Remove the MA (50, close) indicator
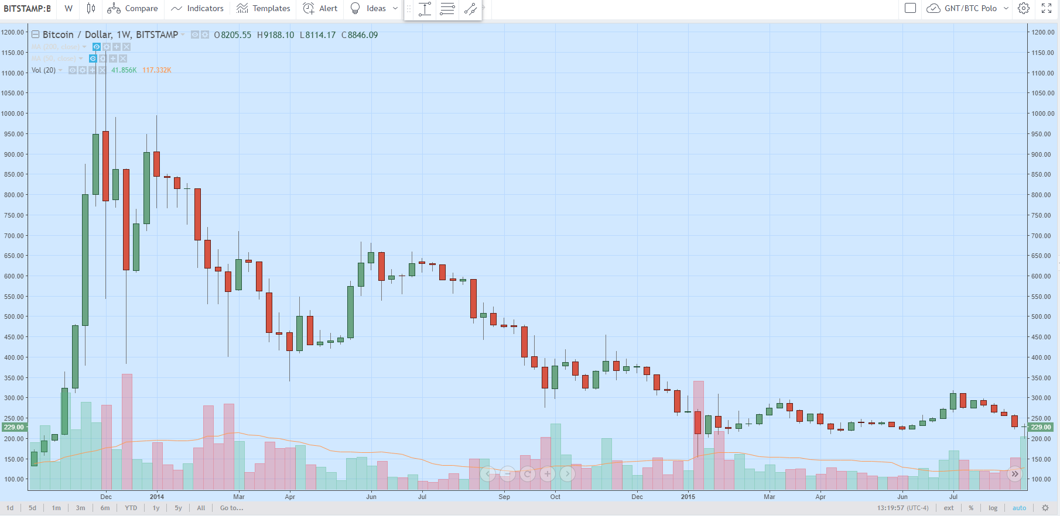1060x516 pixels. pyautogui.click(x=123, y=59)
